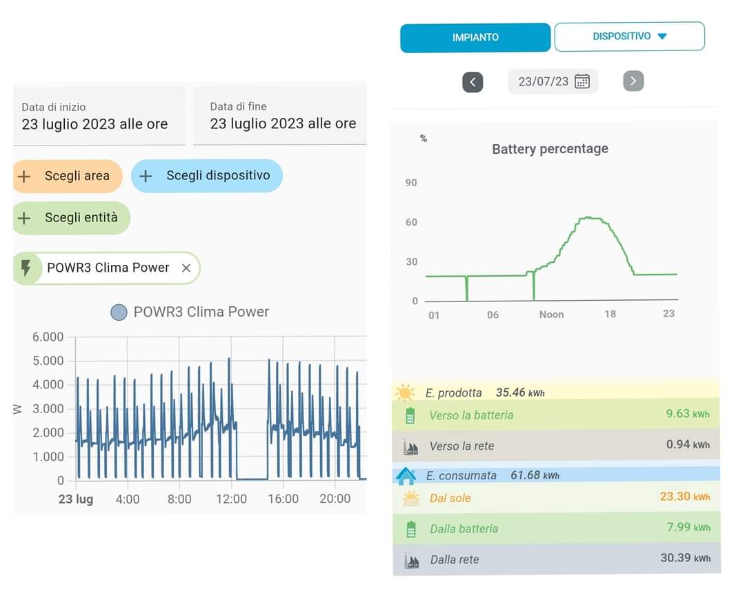Viewport: 745px width, 596px height.
Task: Open calendar icon next to 23/07/23
Action: (582, 81)
